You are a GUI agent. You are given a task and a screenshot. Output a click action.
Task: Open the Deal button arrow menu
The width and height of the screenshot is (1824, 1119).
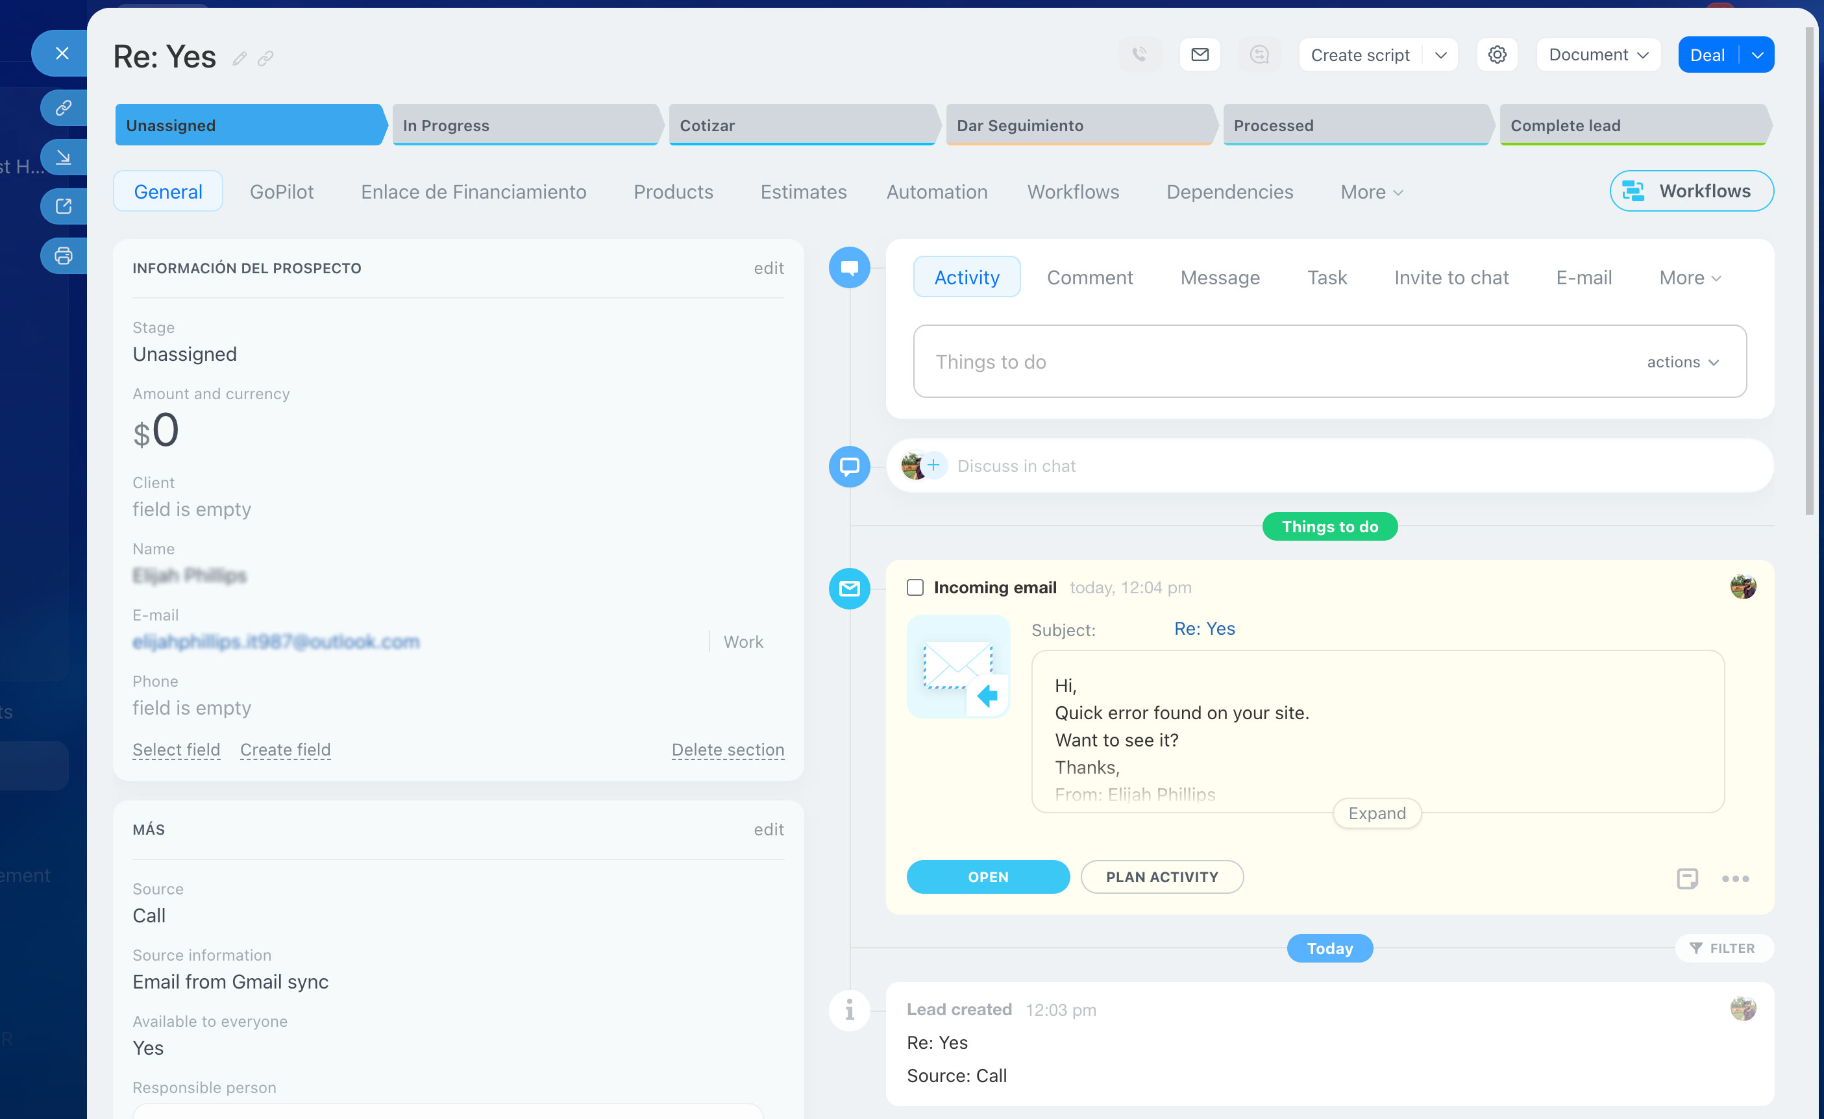(1757, 56)
